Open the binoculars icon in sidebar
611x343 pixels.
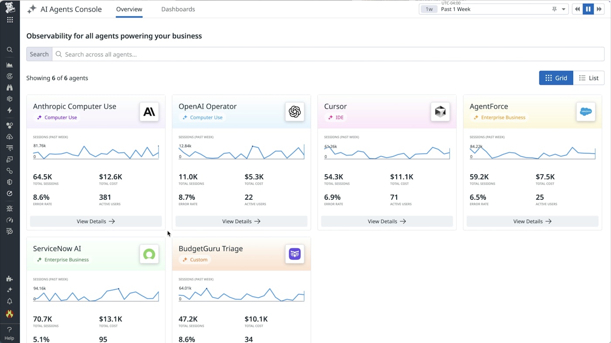10,88
